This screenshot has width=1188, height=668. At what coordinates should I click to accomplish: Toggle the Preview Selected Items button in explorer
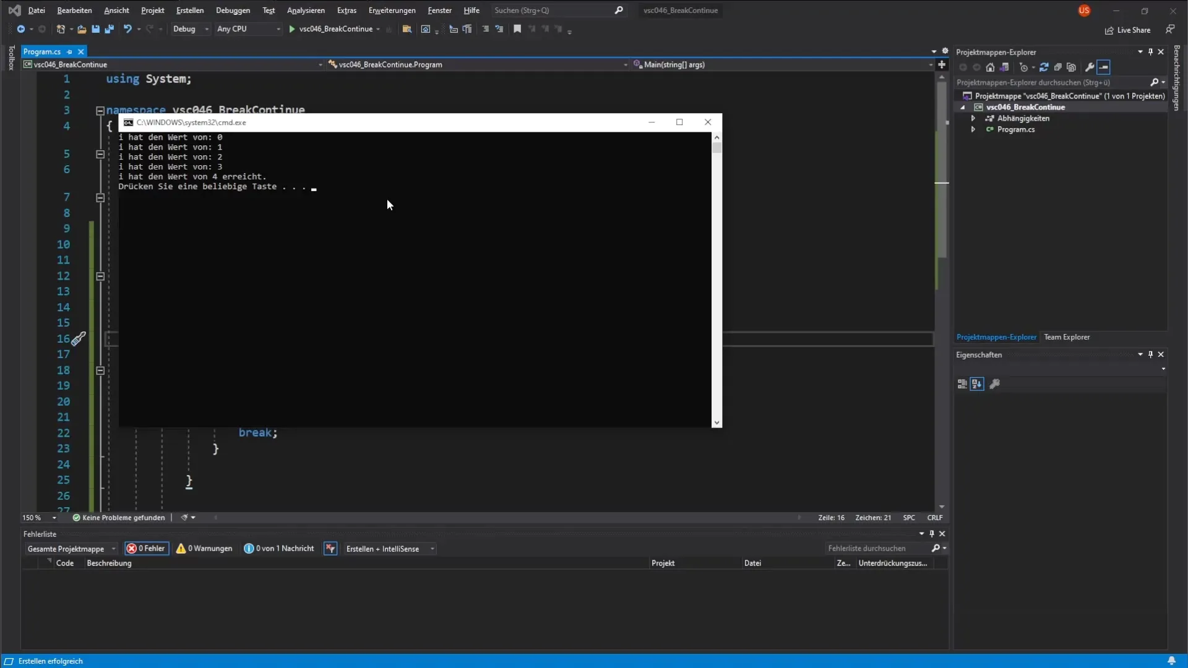click(x=1104, y=67)
